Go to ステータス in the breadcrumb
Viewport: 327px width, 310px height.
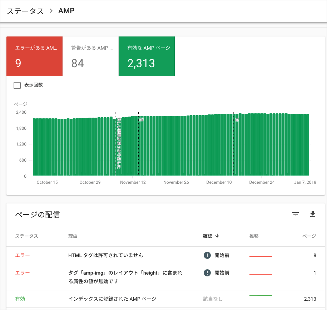[x=25, y=11]
